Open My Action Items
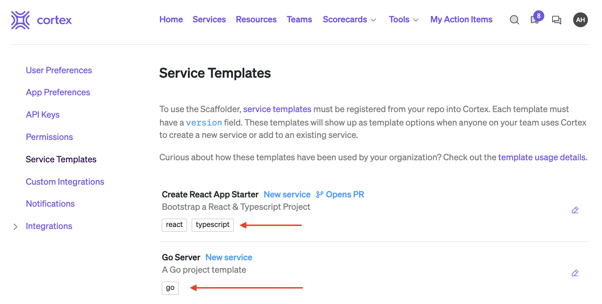Image resolution: width=602 pixels, height=304 pixels. coord(461,20)
